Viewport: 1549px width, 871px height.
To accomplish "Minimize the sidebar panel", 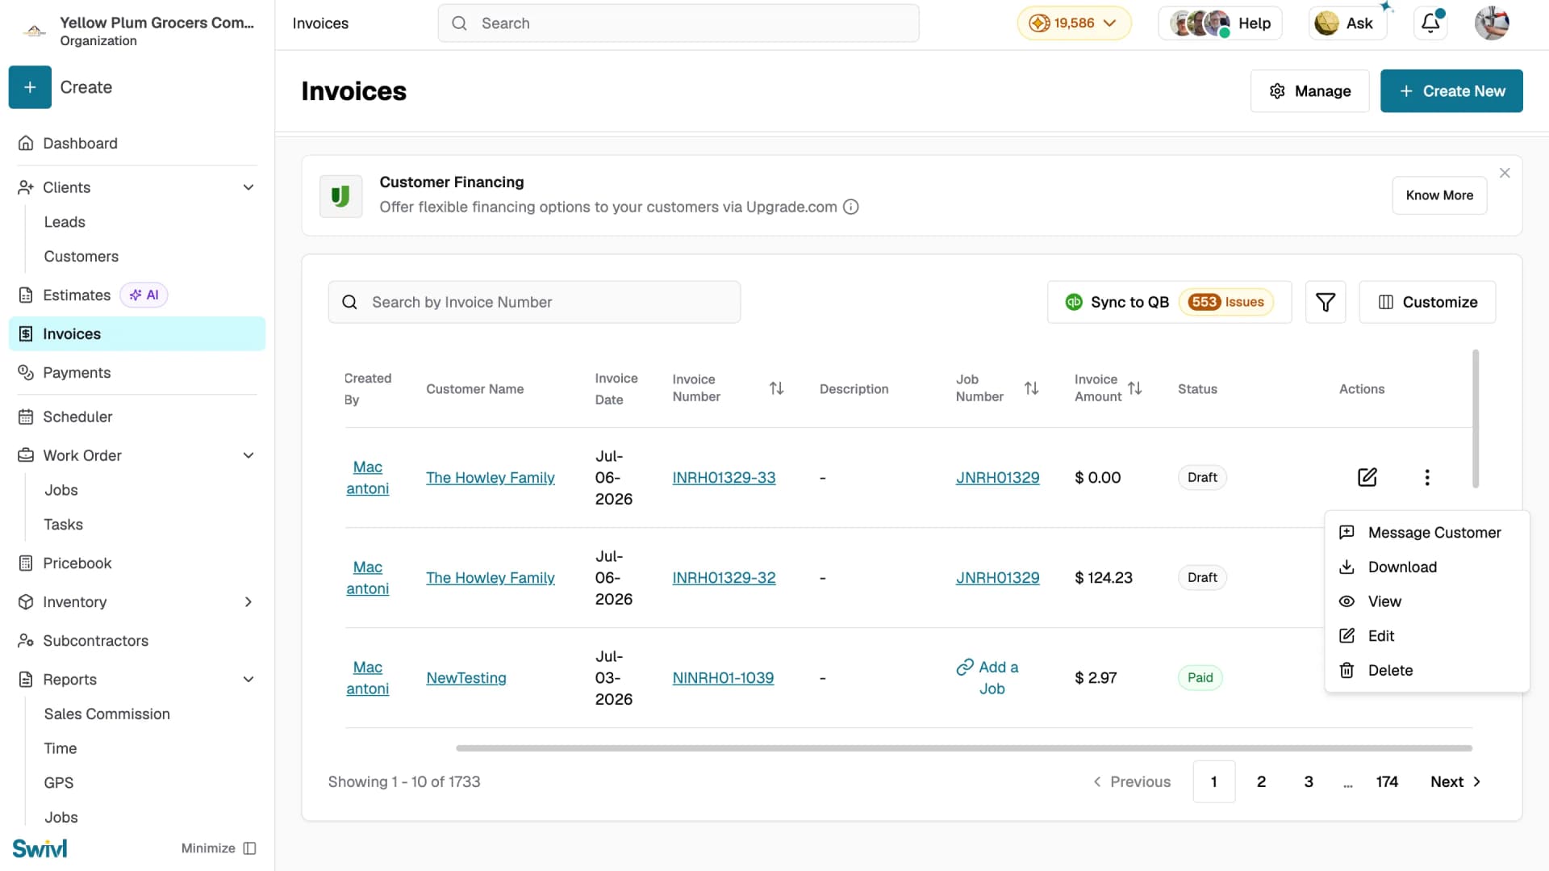I will [219, 848].
